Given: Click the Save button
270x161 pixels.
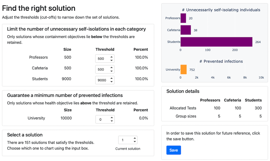Looking at the screenshot, I should click(x=173, y=150).
